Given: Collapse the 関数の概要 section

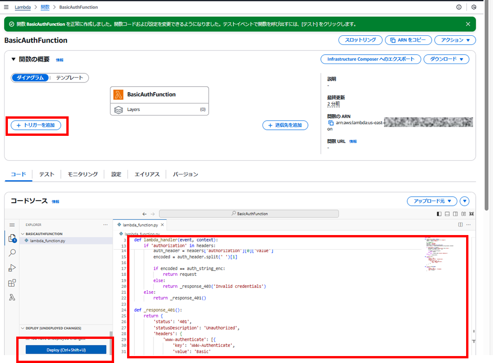Looking at the screenshot, I should pyautogui.click(x=13, y=59).
